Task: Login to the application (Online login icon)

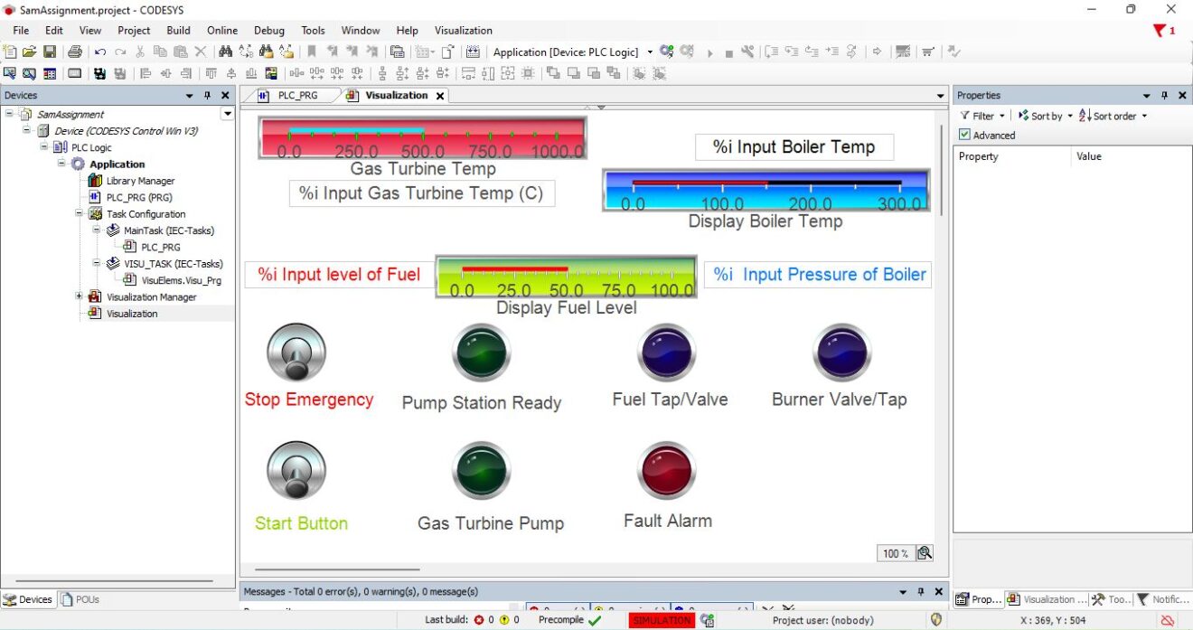Action: 666,52
